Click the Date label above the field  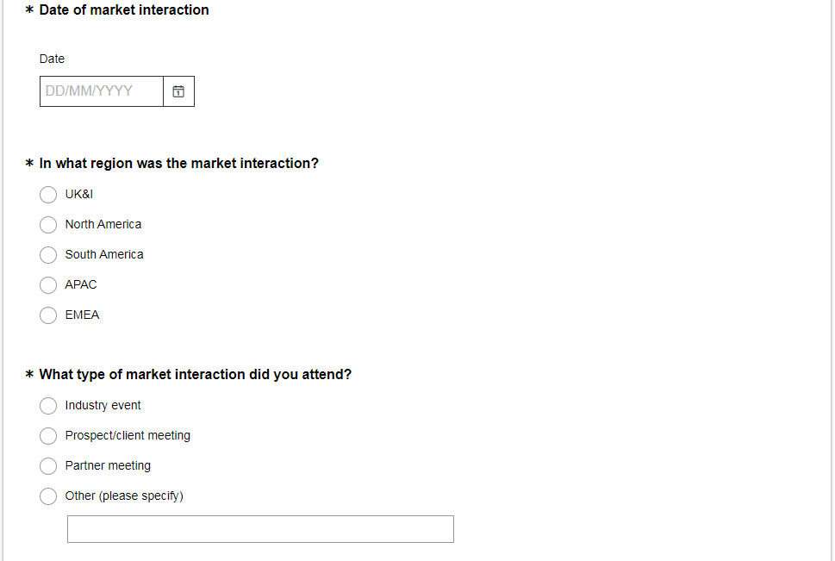(52, 59)
